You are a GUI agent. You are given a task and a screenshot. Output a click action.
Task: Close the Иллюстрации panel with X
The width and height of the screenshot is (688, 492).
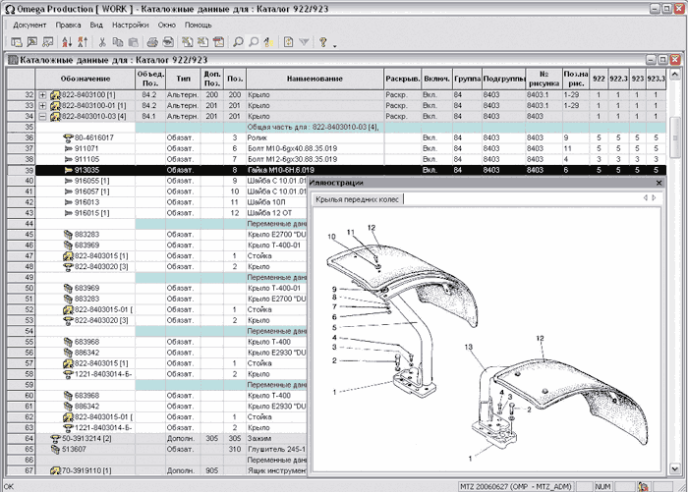[659, 183]
